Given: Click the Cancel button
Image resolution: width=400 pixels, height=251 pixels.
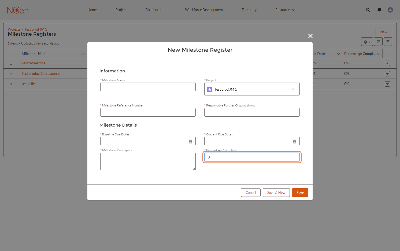Looking at the screenshot, I should click(x=251, y=193).
